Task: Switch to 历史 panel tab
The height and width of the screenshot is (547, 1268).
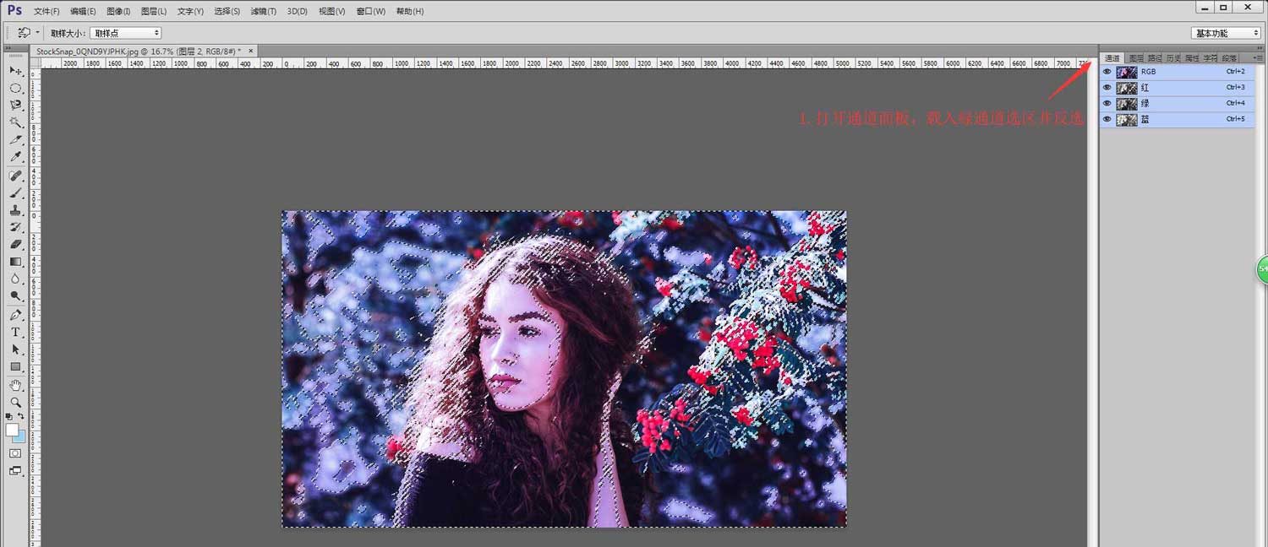Action: 1173,58
